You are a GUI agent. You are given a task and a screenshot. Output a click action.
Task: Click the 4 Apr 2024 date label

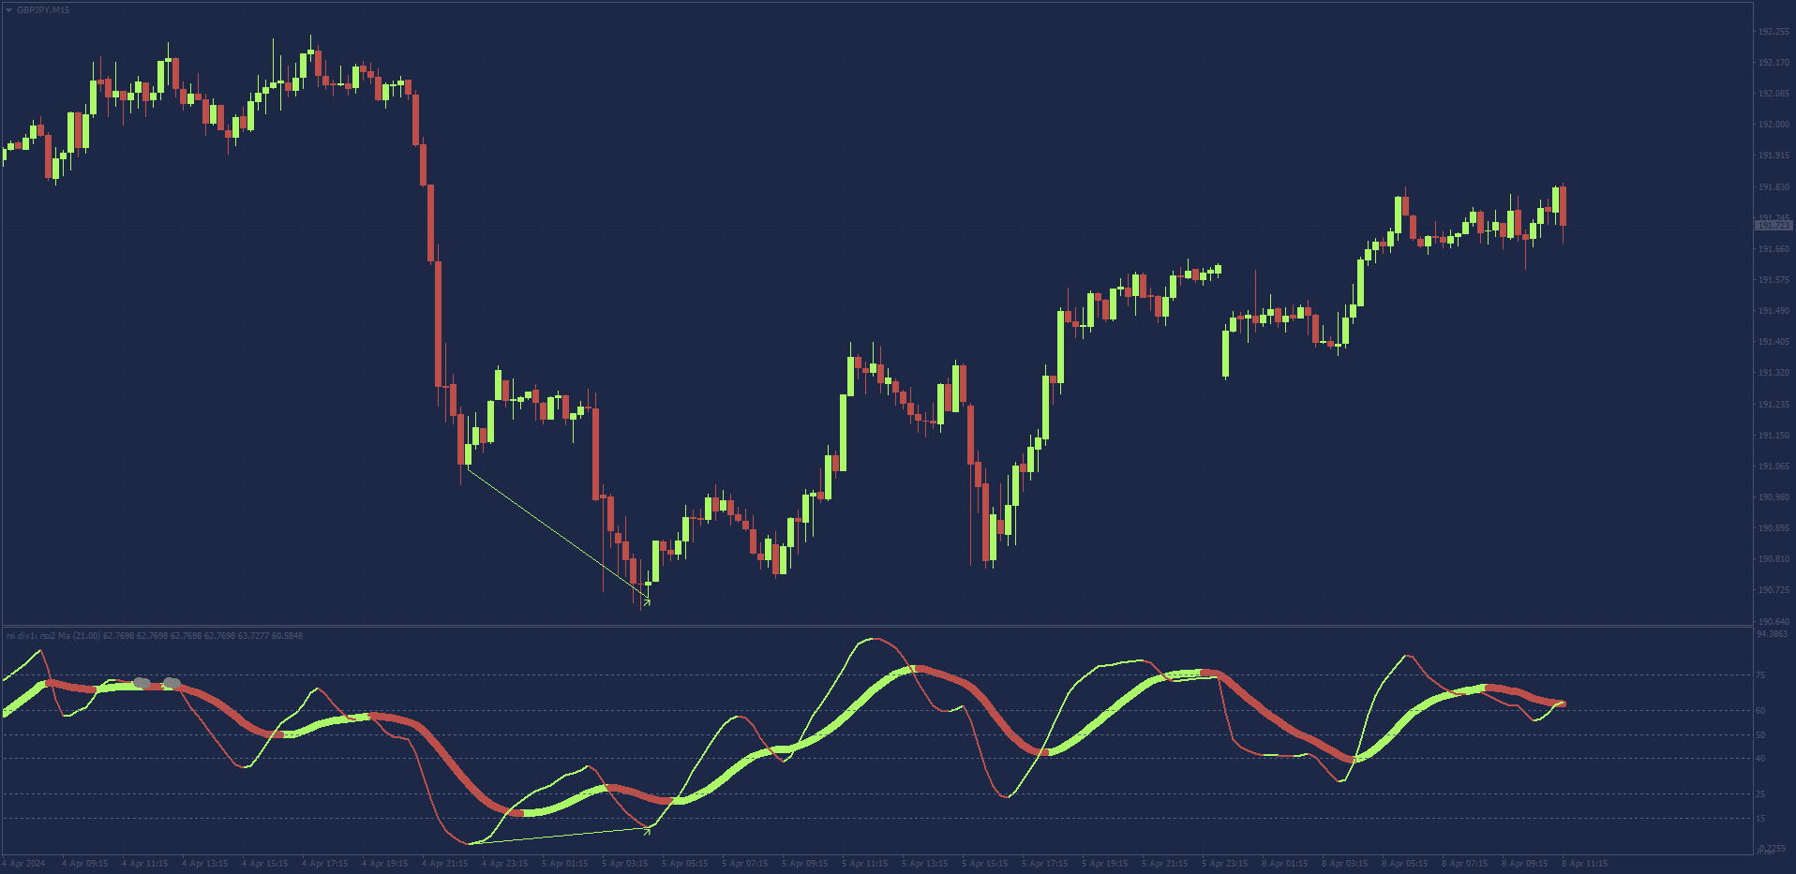pos(24,864)
